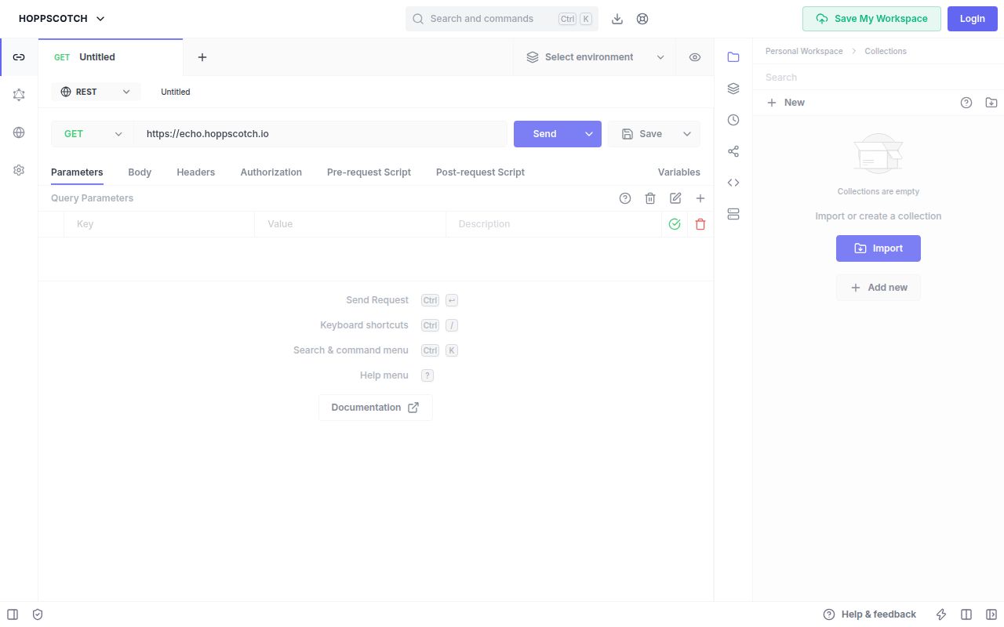1004x627 pixels.
Task: Toggle the right sidebar collapse icon
Action: (x=991, y=614)
